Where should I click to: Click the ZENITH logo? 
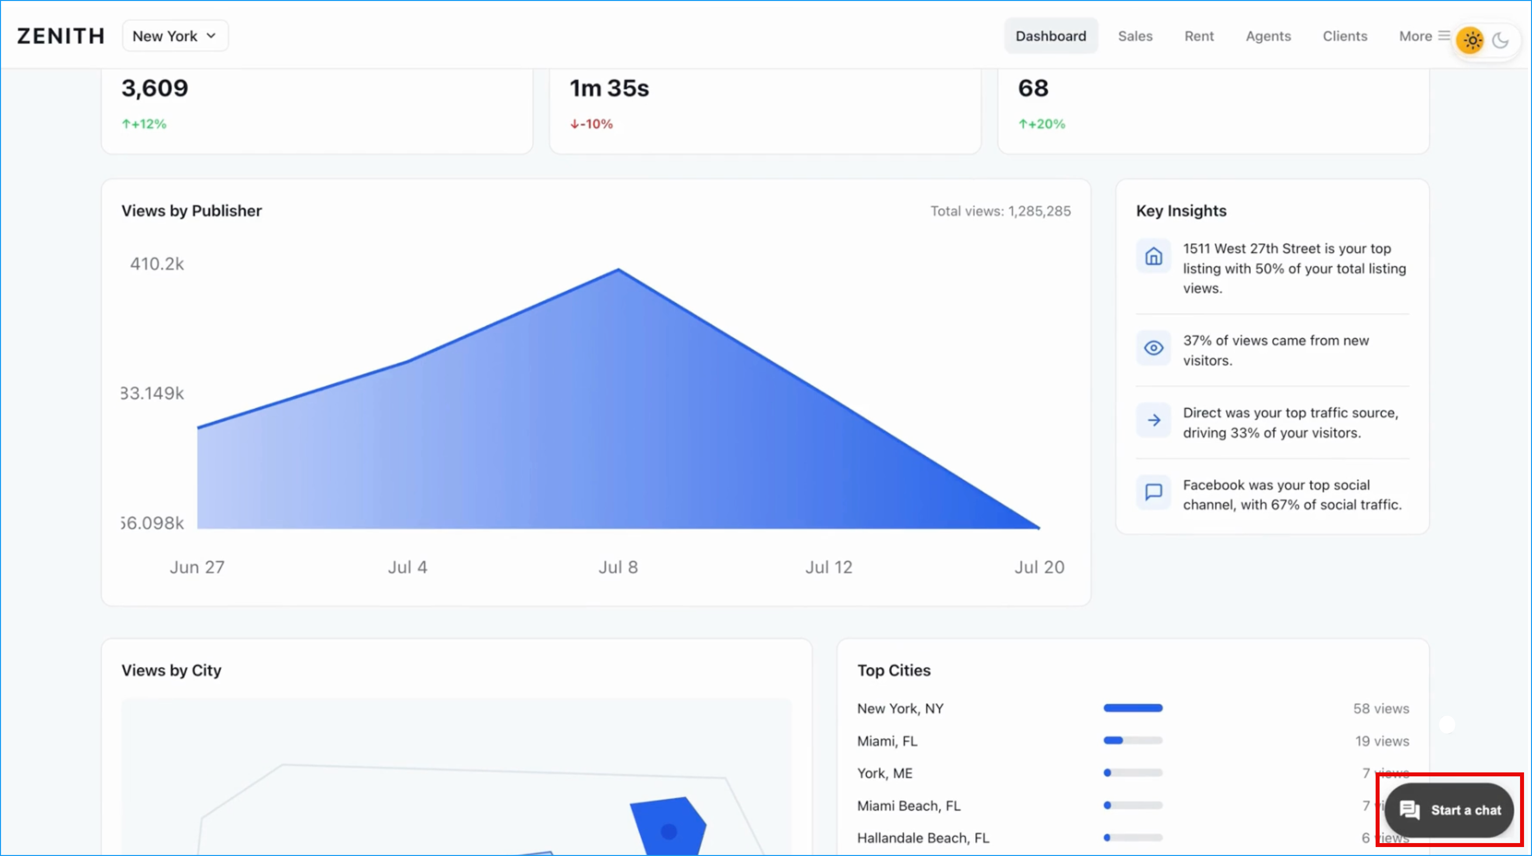(60, 36)
